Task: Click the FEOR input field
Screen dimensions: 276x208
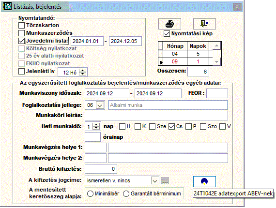Action: click(217, 93)
